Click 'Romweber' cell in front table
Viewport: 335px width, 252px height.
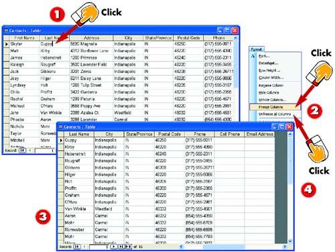[79, 230]
